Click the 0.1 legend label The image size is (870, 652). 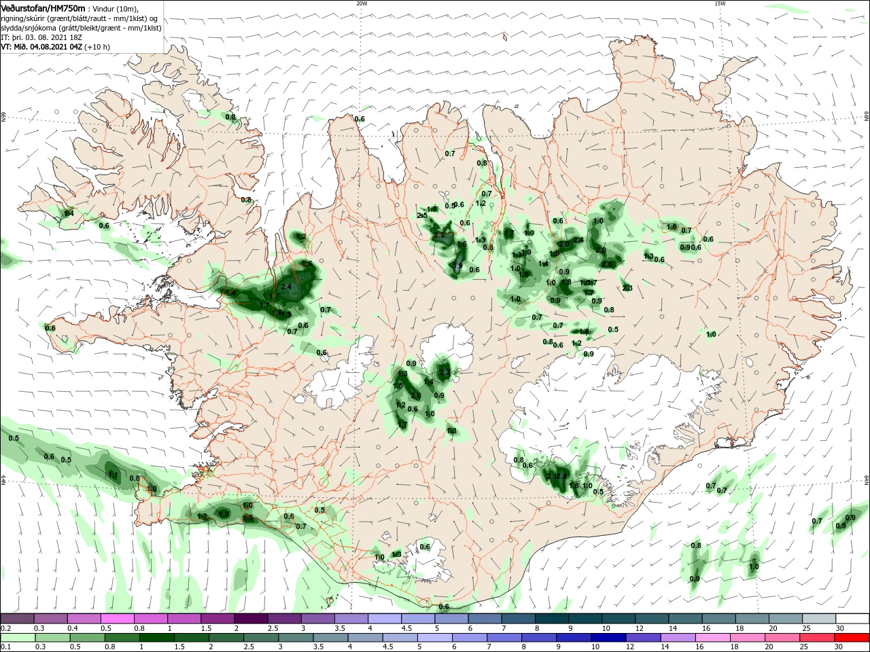pos(5,647)
